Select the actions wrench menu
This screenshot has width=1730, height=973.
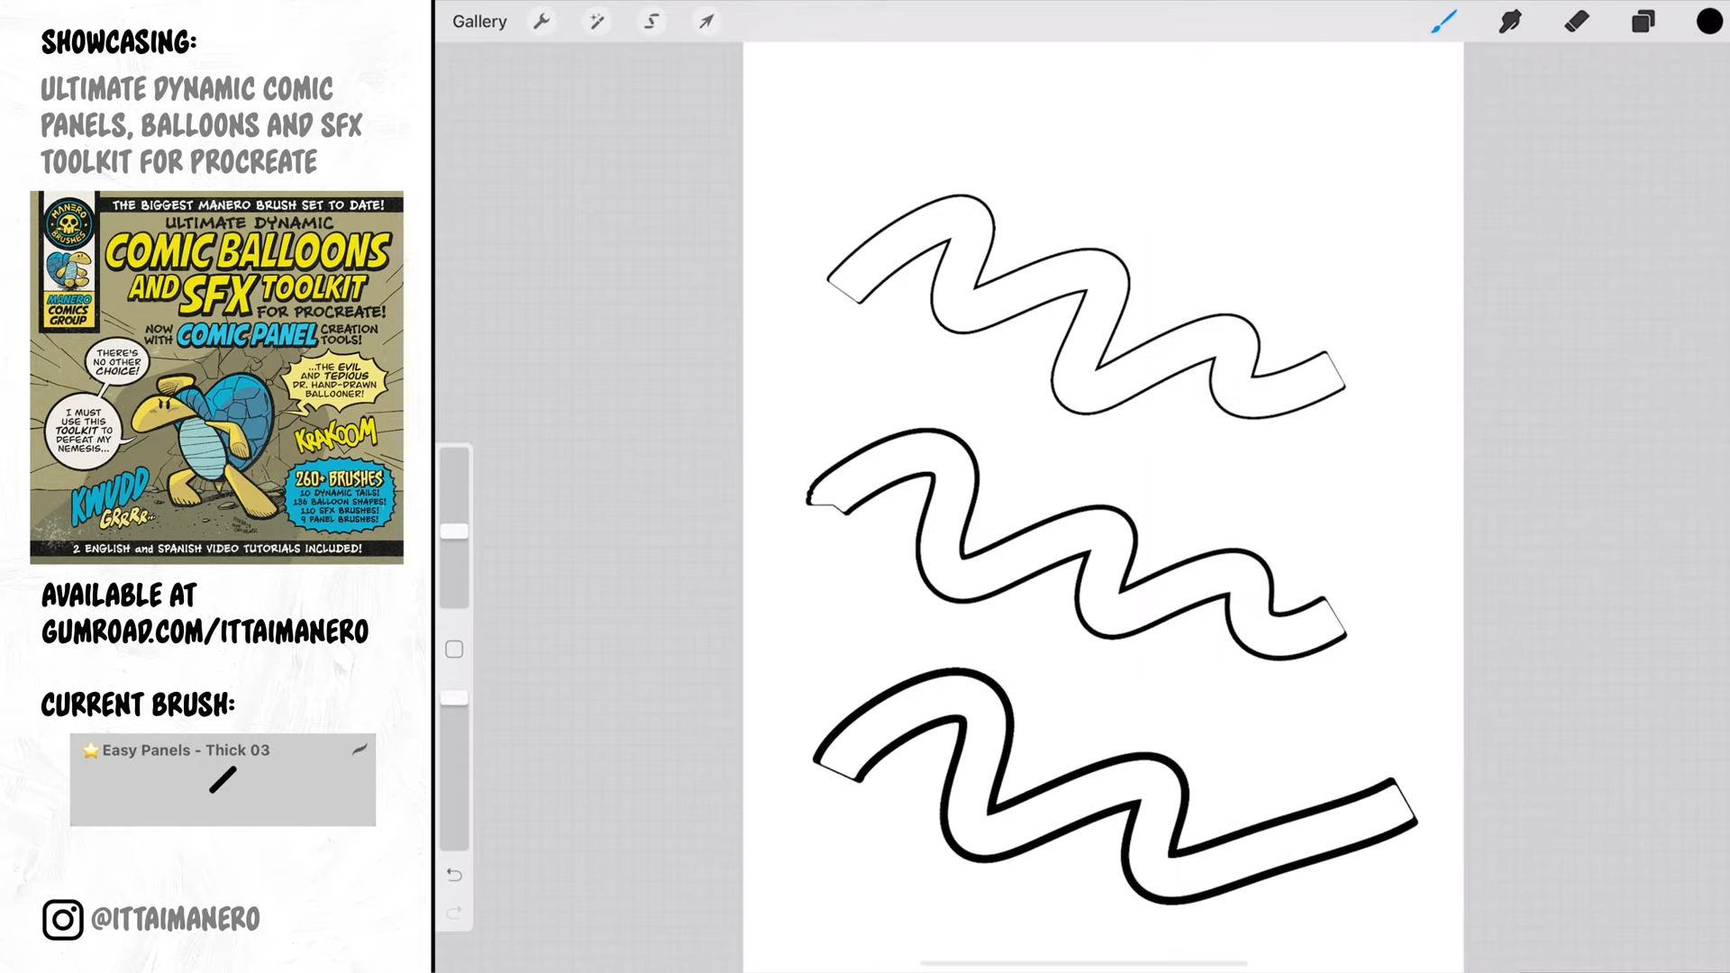pos(542,22)
